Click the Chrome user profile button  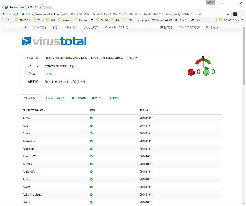tap(210, 3)
